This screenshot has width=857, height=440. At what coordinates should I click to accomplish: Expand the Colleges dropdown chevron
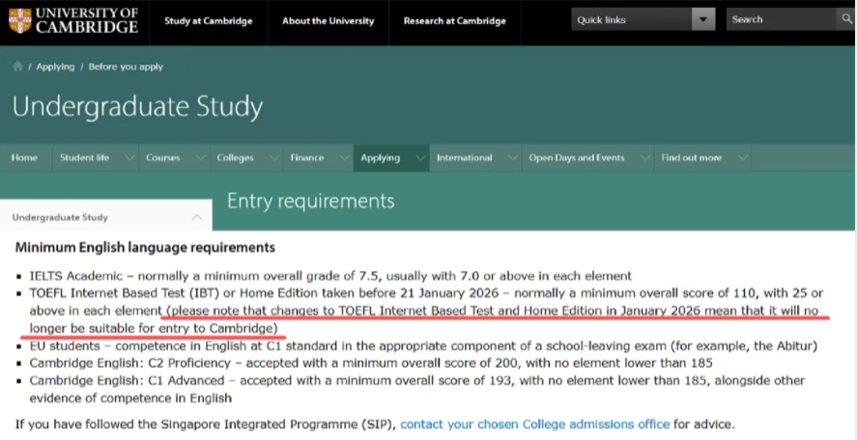point(271,158)
